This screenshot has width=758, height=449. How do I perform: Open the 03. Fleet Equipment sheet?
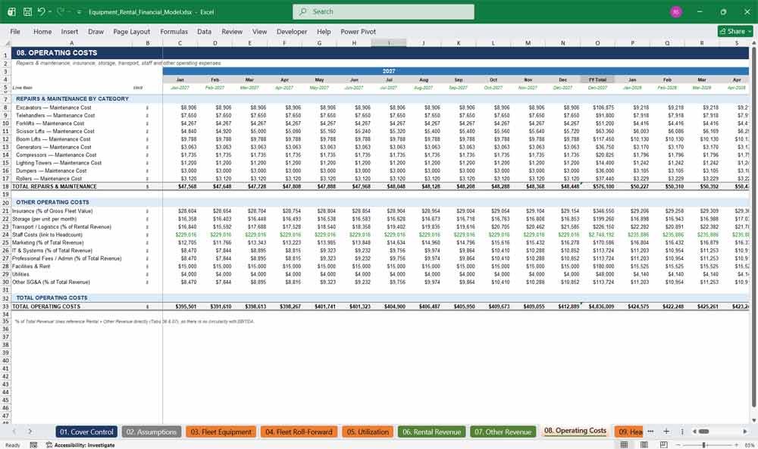click(221, 432)
